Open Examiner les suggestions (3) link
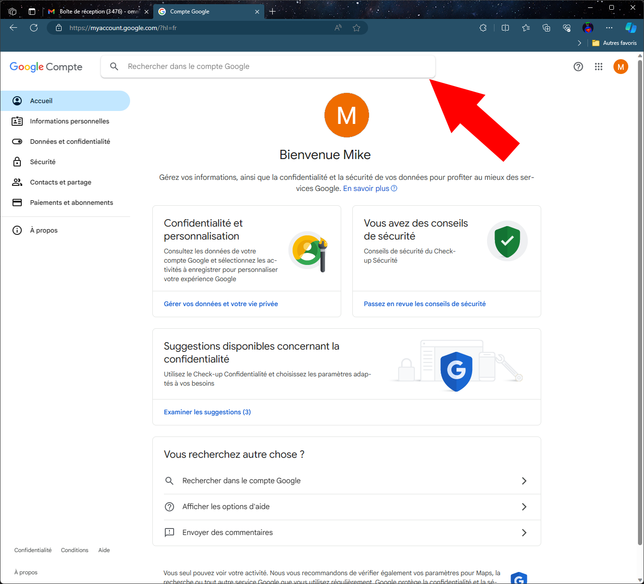The width and height of the screenshot is (644, 584). 207,412
